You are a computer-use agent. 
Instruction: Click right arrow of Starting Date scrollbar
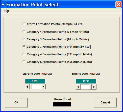pyautogui.click(x=43, y=87)
